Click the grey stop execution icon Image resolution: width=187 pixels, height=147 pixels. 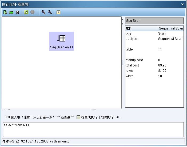[x=32, y=12]
